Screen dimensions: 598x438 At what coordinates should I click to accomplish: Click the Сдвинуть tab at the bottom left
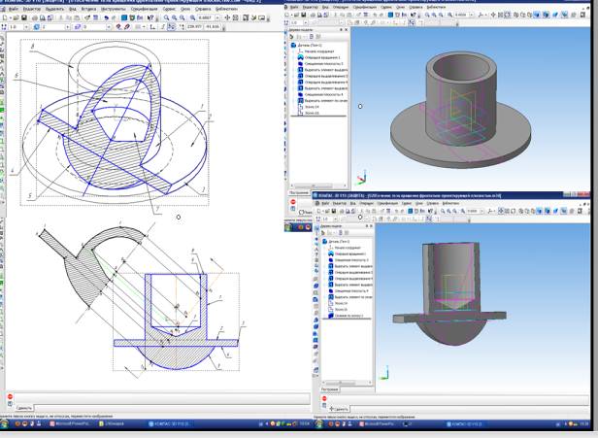click(25, 408)
